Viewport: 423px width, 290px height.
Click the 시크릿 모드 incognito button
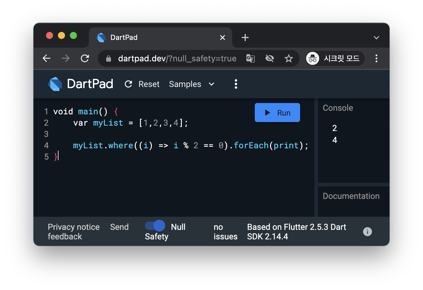[x=335, y=58]
